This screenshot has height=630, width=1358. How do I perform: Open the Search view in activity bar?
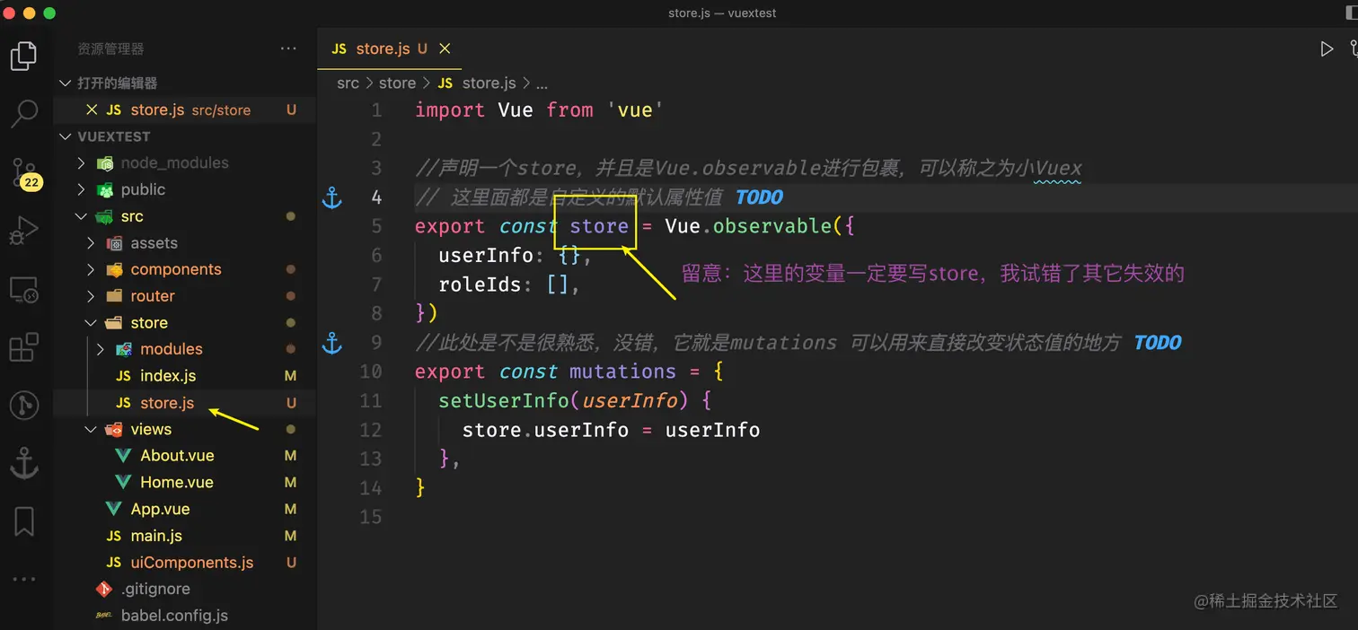23,113
